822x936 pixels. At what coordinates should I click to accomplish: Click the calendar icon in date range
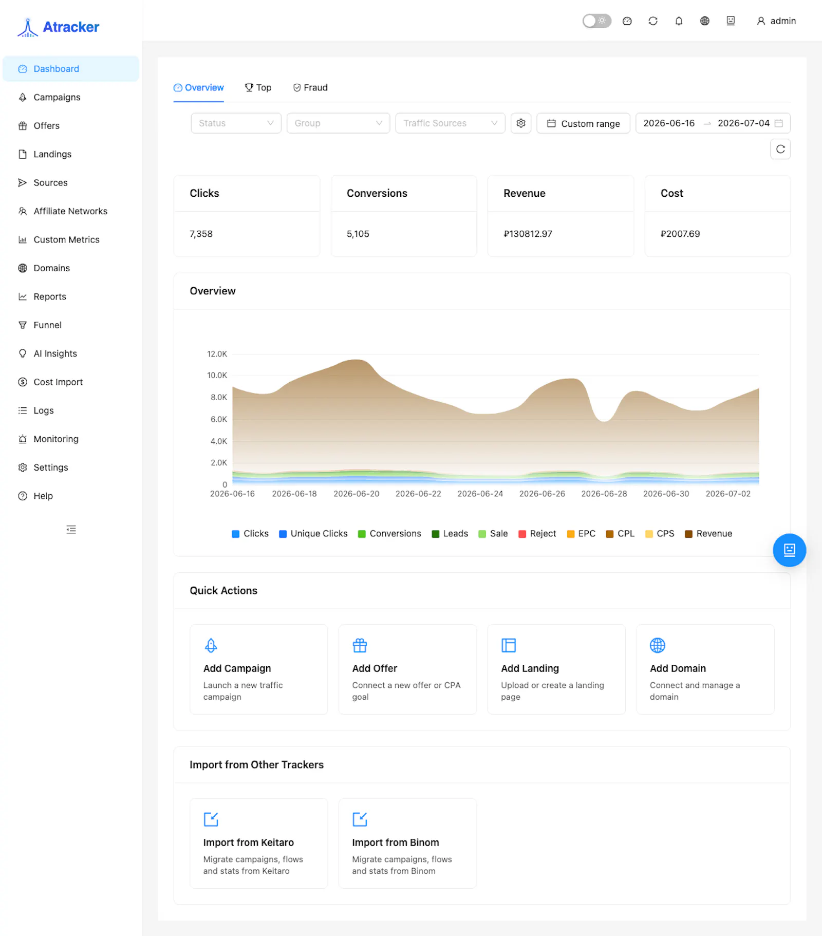tap(779, 123)
